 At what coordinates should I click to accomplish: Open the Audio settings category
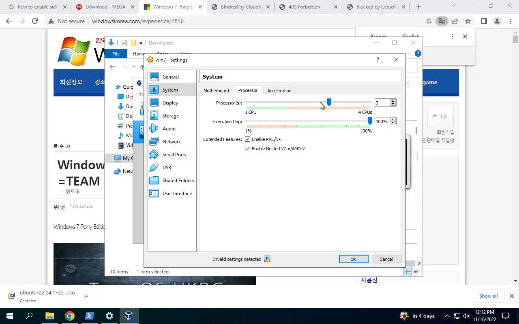point(172,129)
